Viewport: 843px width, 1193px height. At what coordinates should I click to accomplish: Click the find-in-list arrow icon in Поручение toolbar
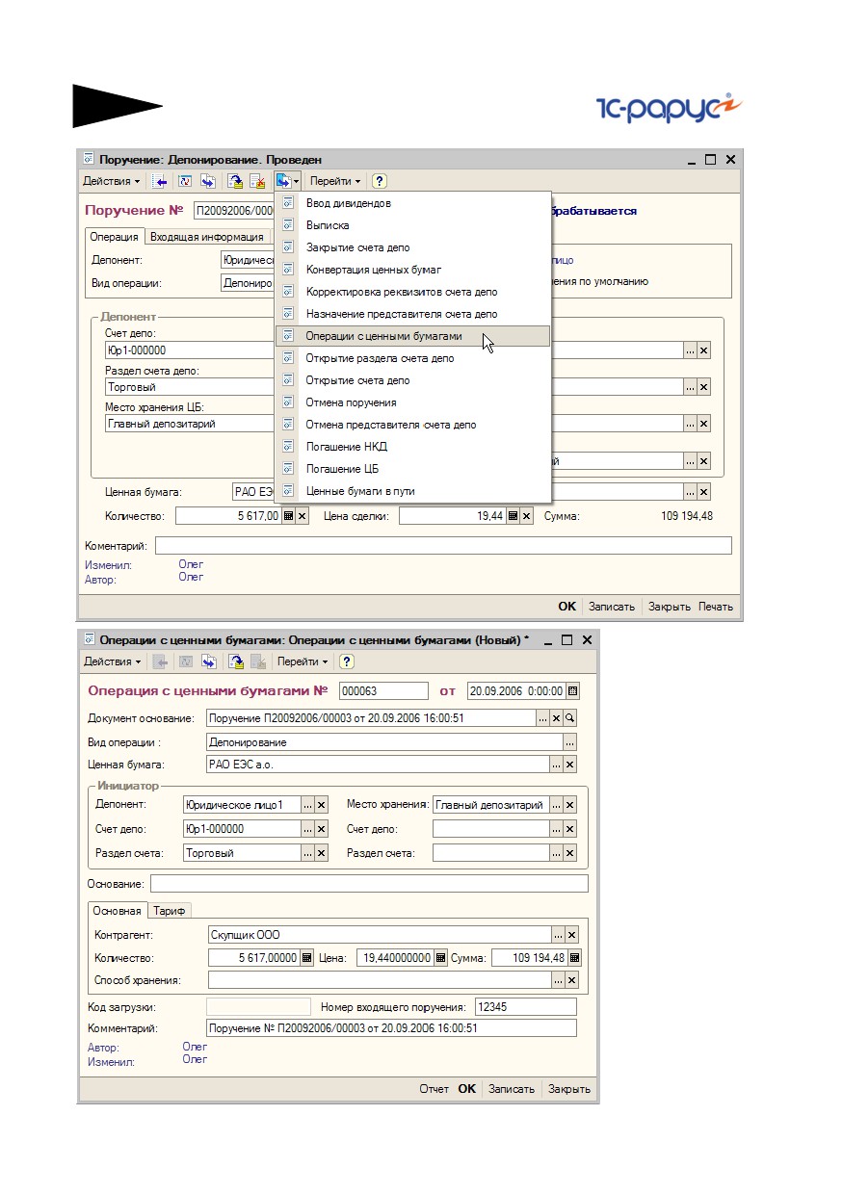click(x=161, y=181)
